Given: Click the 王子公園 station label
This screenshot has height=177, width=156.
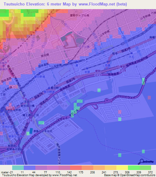Looking at the screenshot, I should (84, 47).
